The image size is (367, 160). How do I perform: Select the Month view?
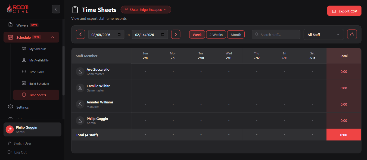(x=236, y=34)
